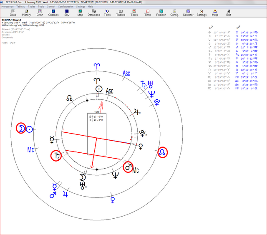Click the blue transit Mercury glyph
Viewport: 267px width, 235px height.
click(55, 187)
